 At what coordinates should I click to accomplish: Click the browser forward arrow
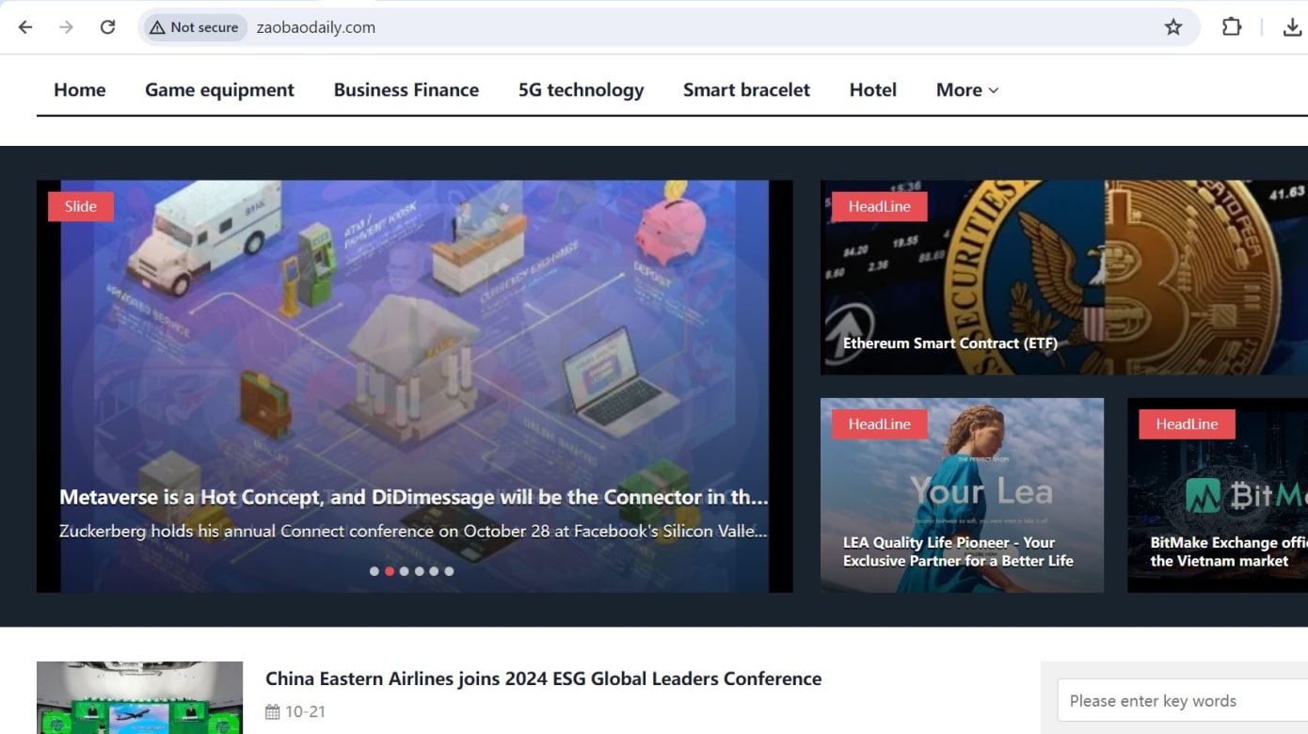tap(66, 27)
